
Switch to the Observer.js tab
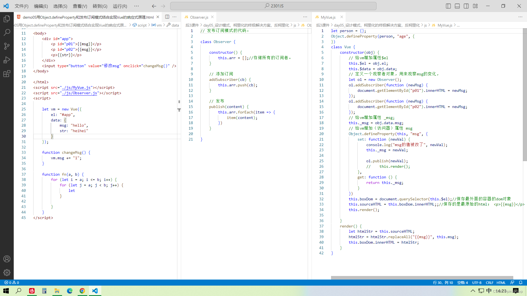click(x=199, y=17)
